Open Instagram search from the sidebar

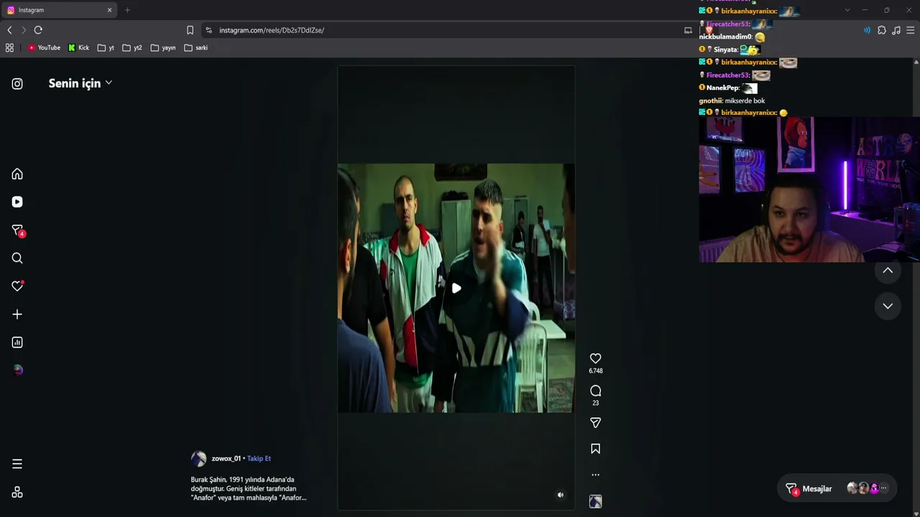point(17,258)
